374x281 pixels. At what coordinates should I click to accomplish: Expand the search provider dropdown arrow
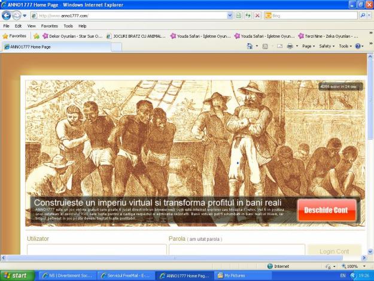click(369, 16)
